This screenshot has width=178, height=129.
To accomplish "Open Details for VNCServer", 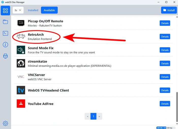I will 165,77.
